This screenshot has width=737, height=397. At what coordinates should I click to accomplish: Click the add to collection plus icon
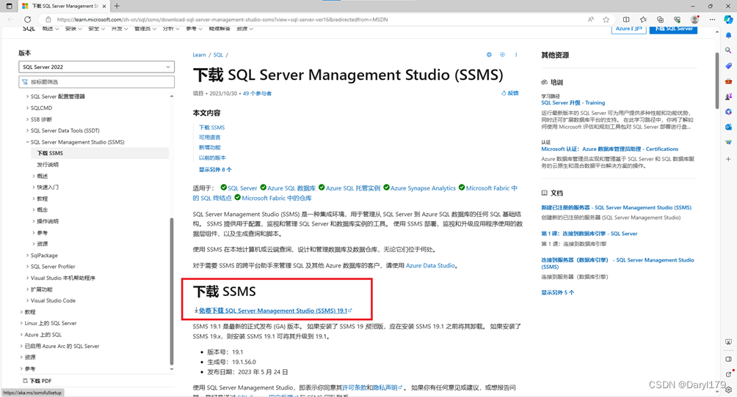coord(502,55)
